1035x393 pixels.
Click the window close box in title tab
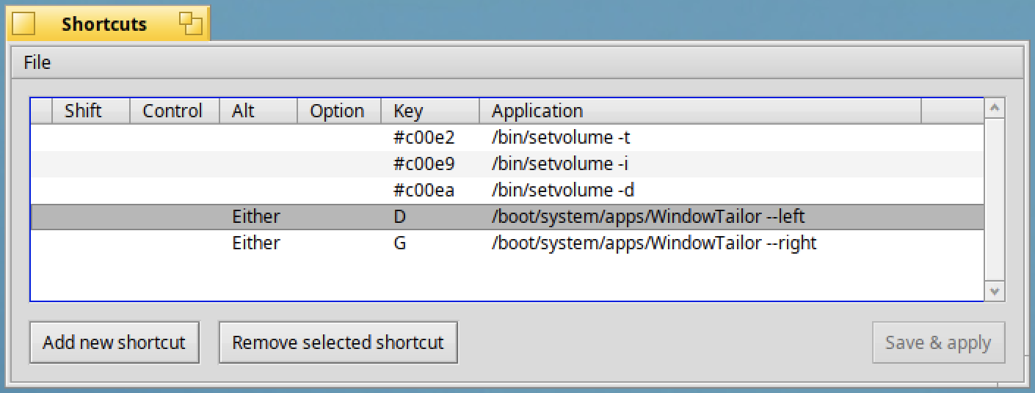(x=23, y=23)
